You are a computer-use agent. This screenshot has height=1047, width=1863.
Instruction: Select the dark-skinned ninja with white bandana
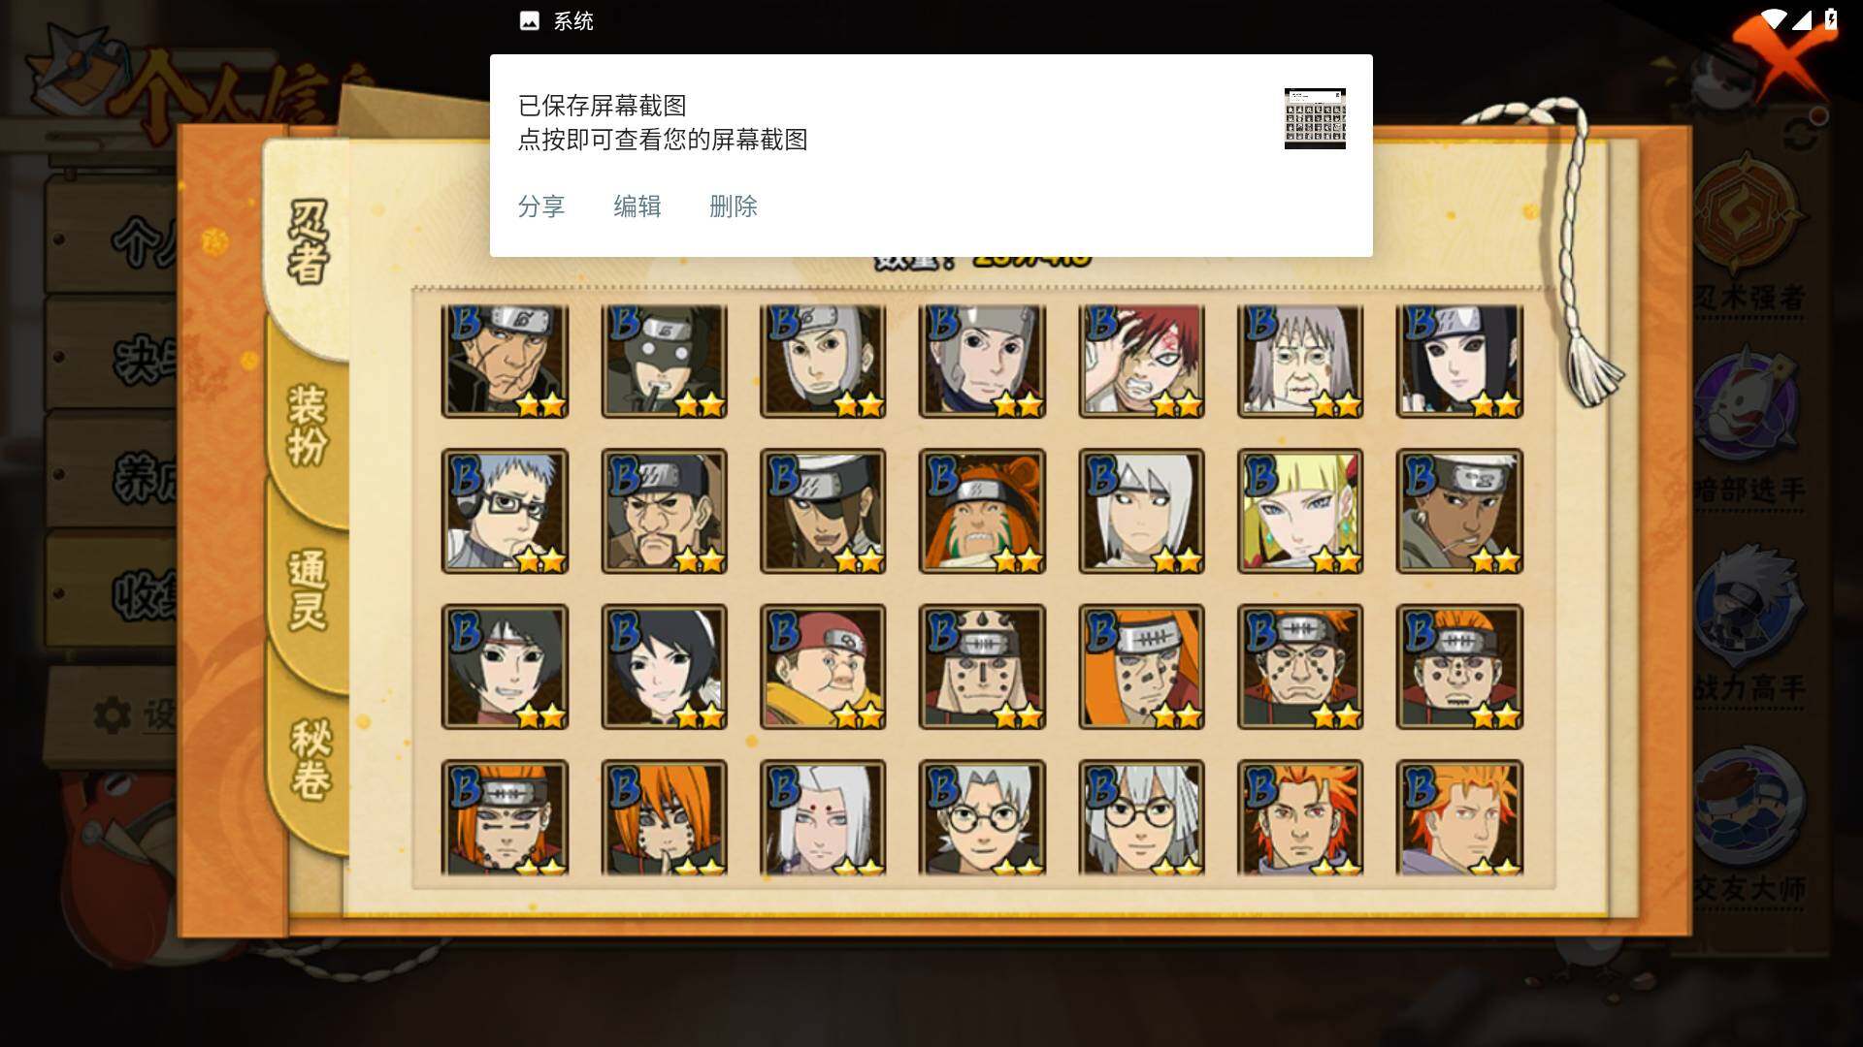coord(1459,511)
